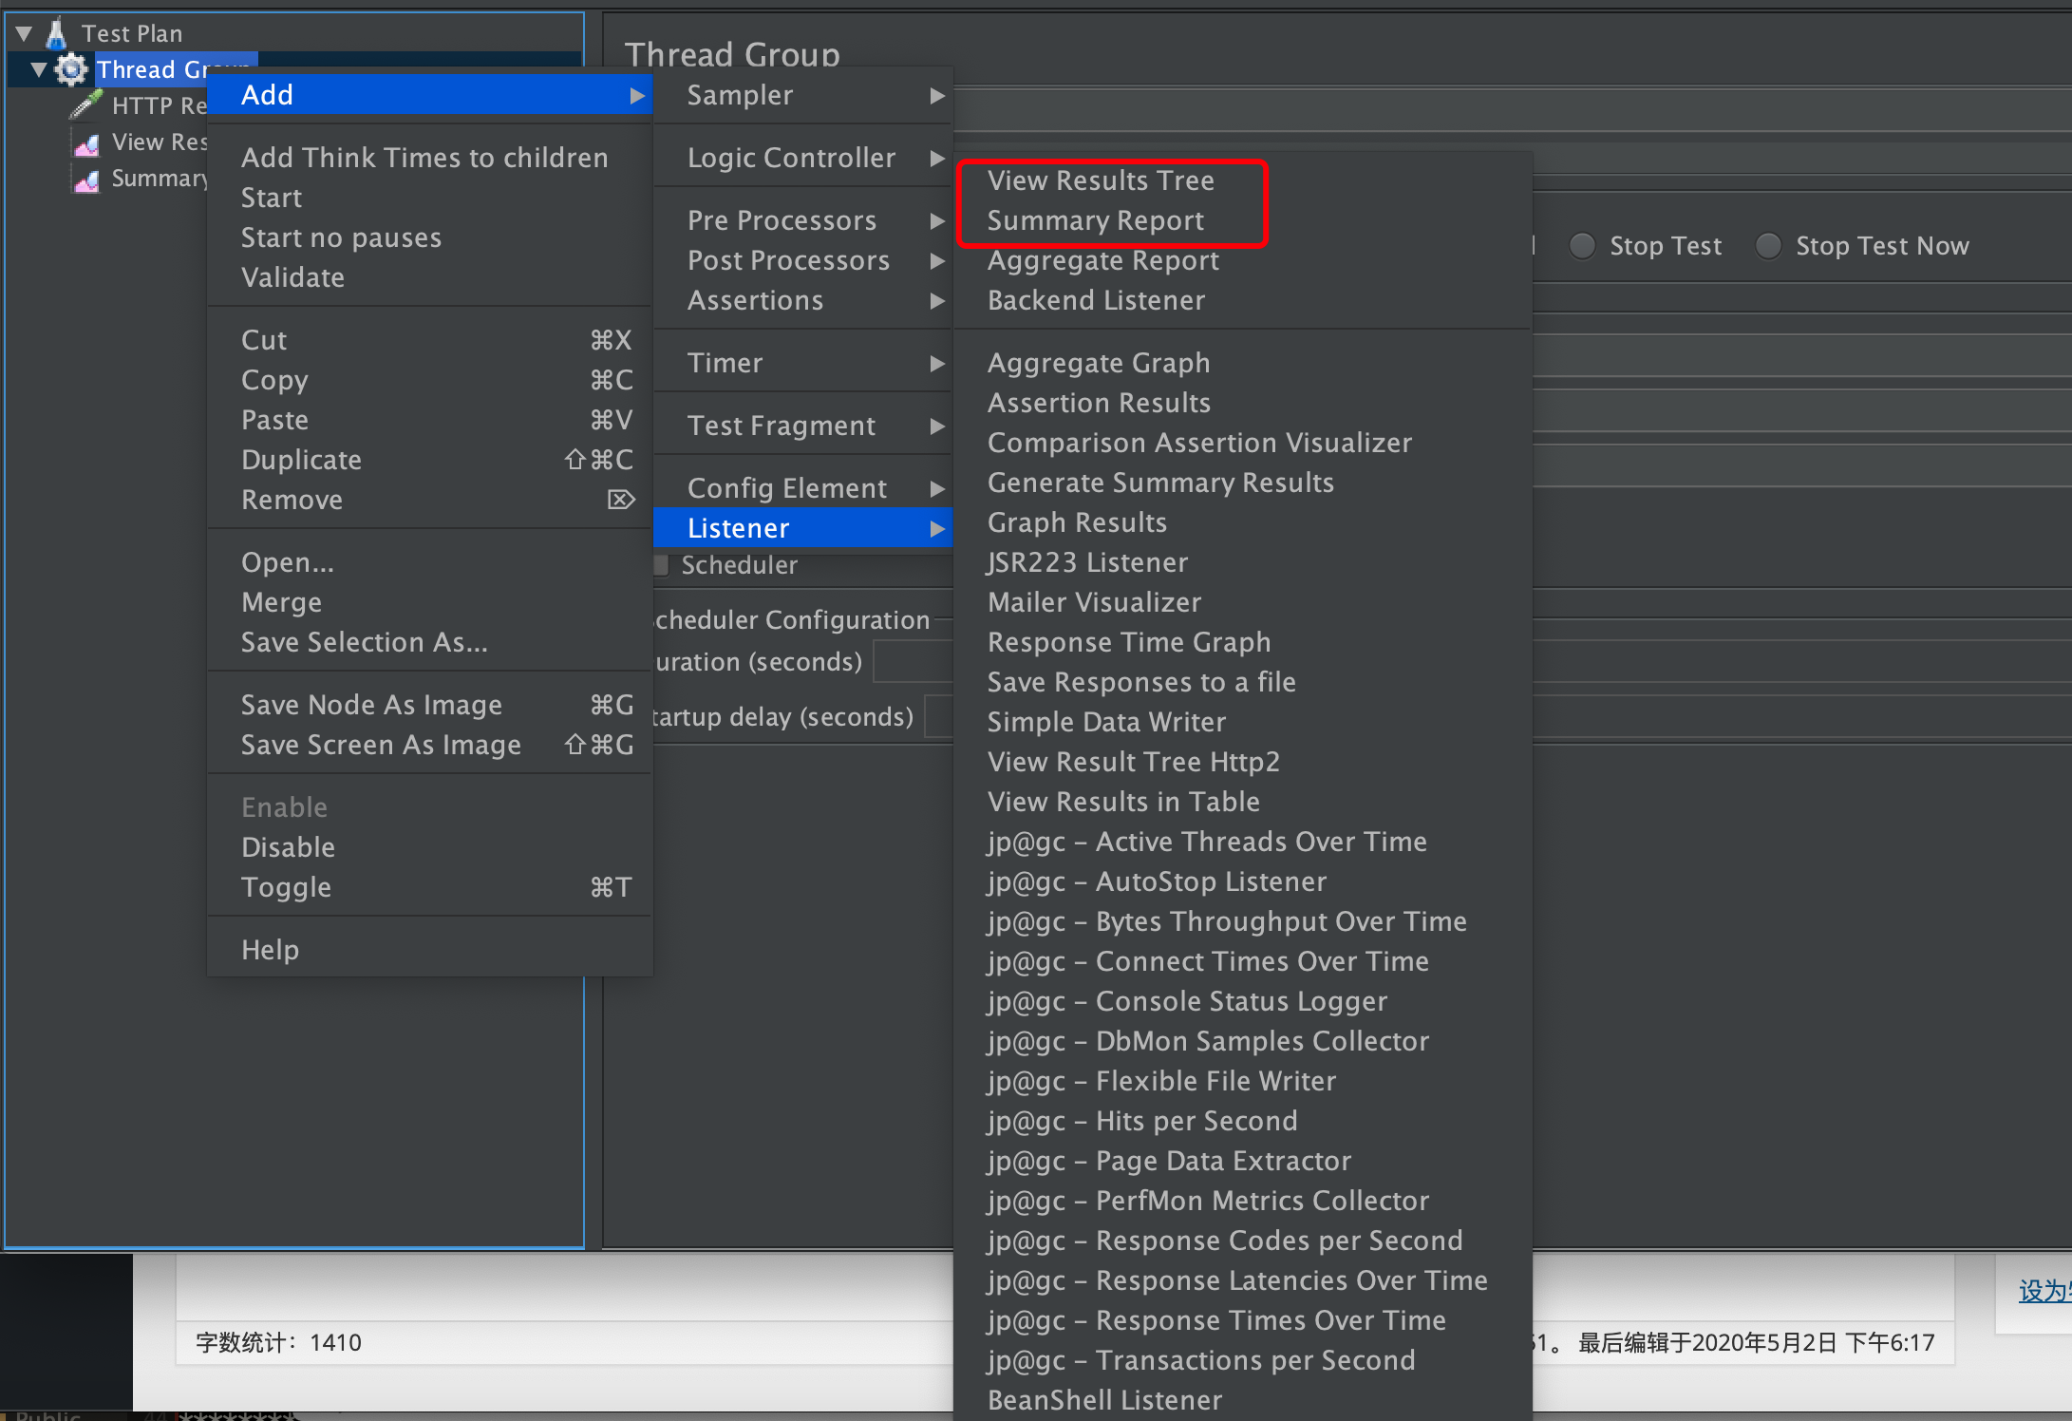The width and height of the screenshot is (2072, 1421).
Task: Choose View Results Tree listener
Action: coord(1101,180)
